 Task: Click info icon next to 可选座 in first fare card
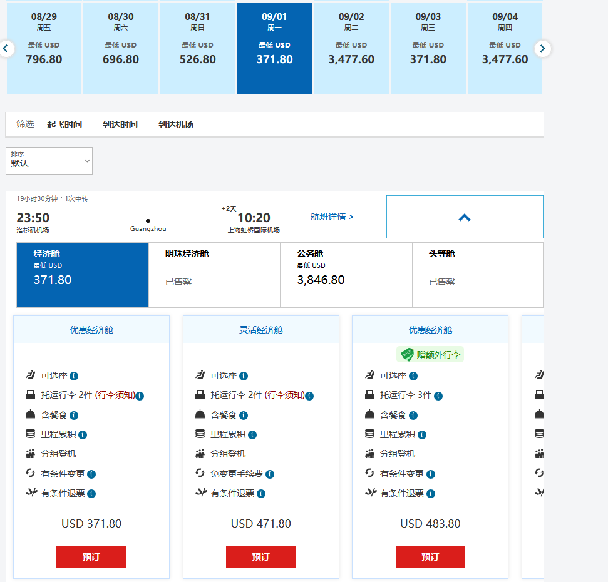pyautogui.click(x=74, y=376)
